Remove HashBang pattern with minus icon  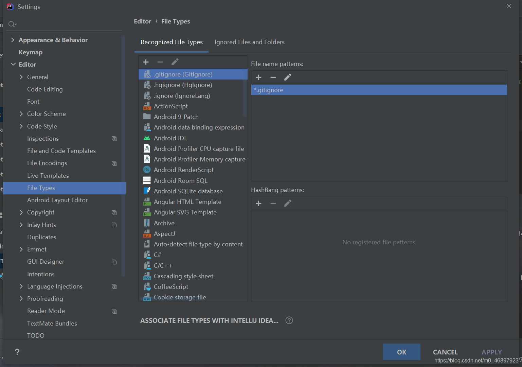tap(273, 203)
